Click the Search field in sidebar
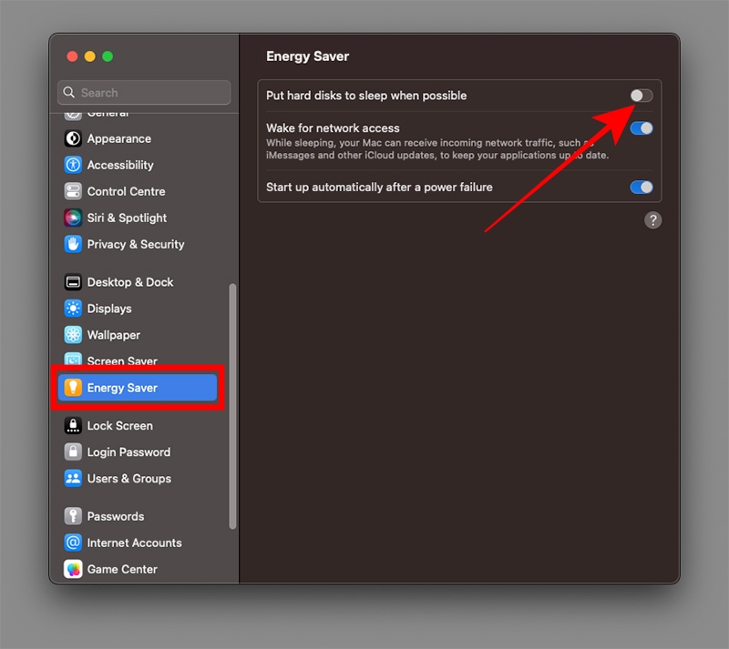 pyautogui.click(x=144, y=93)
